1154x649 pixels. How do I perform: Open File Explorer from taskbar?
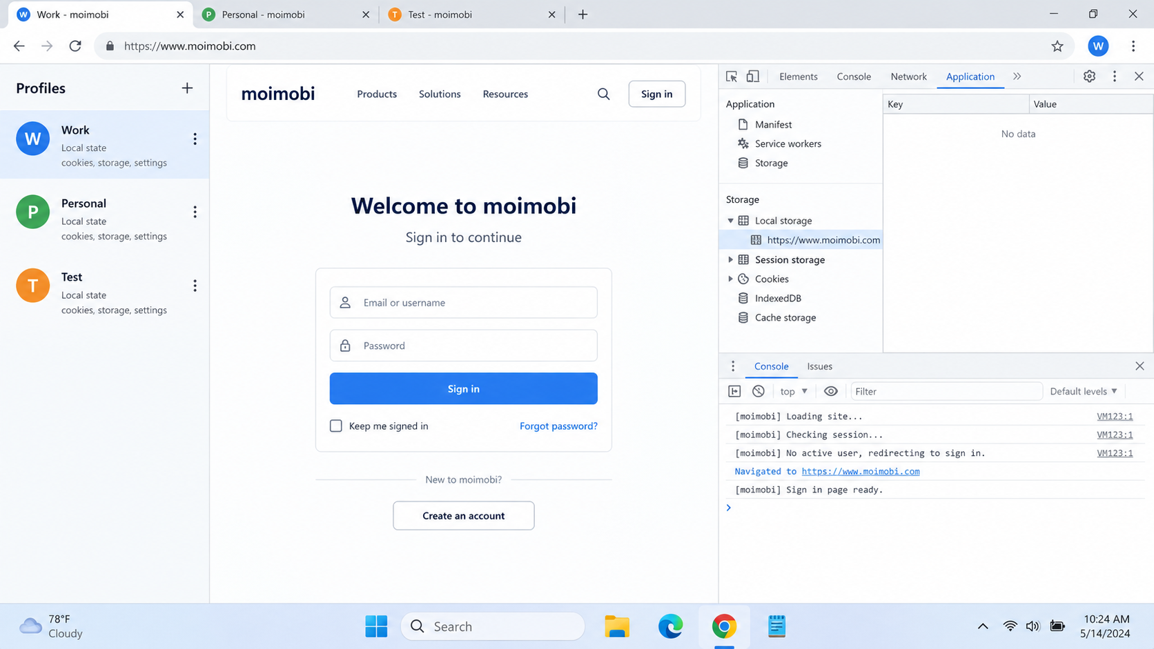point(616,626)
